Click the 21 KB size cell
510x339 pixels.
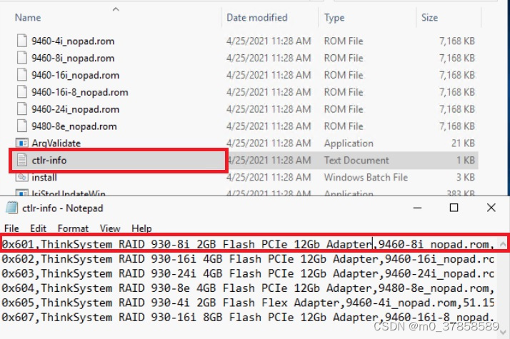(463, 143)
